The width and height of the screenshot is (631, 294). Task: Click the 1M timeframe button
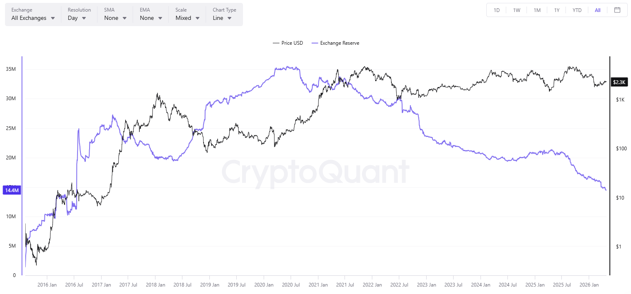click(x=537, y=10)
